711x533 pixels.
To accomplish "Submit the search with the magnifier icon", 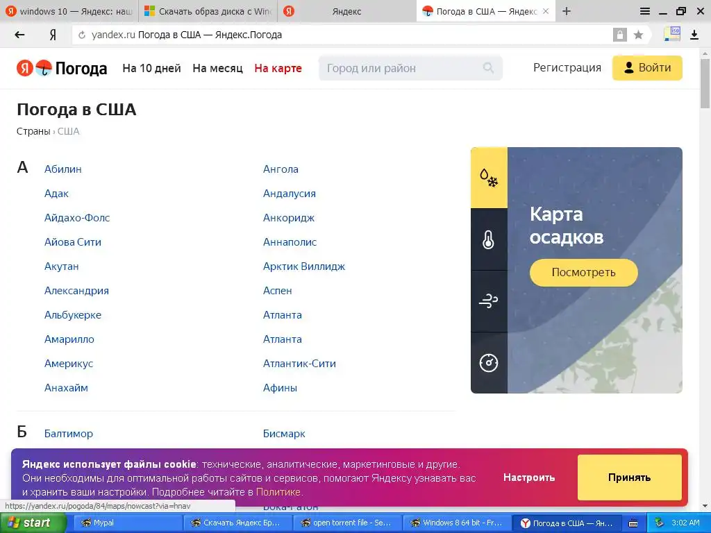I will [488, 68].
